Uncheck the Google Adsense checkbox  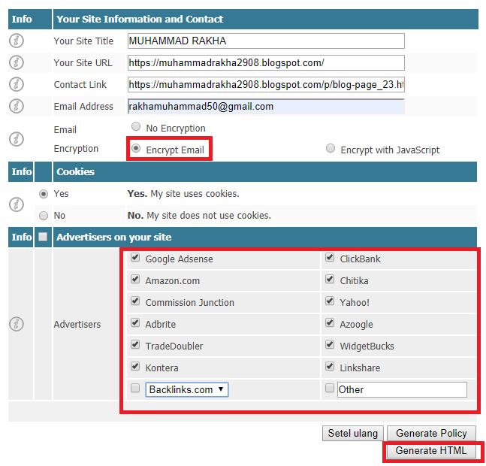tap(135, 257)
